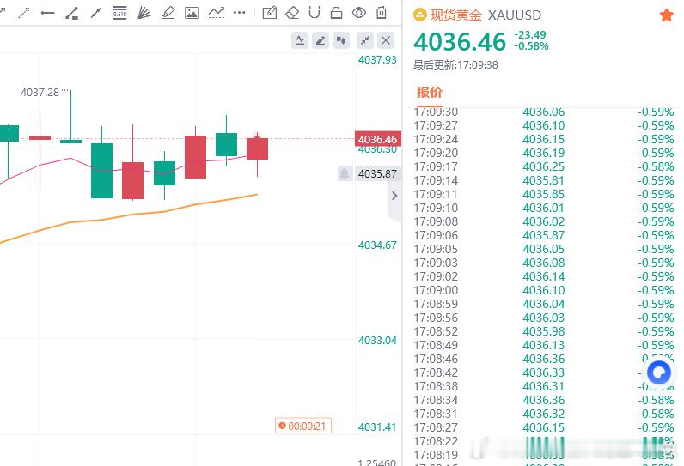Open the edit note drawing tool
Image resolution: width=684 pixels, height=466 pixels.
270,13
